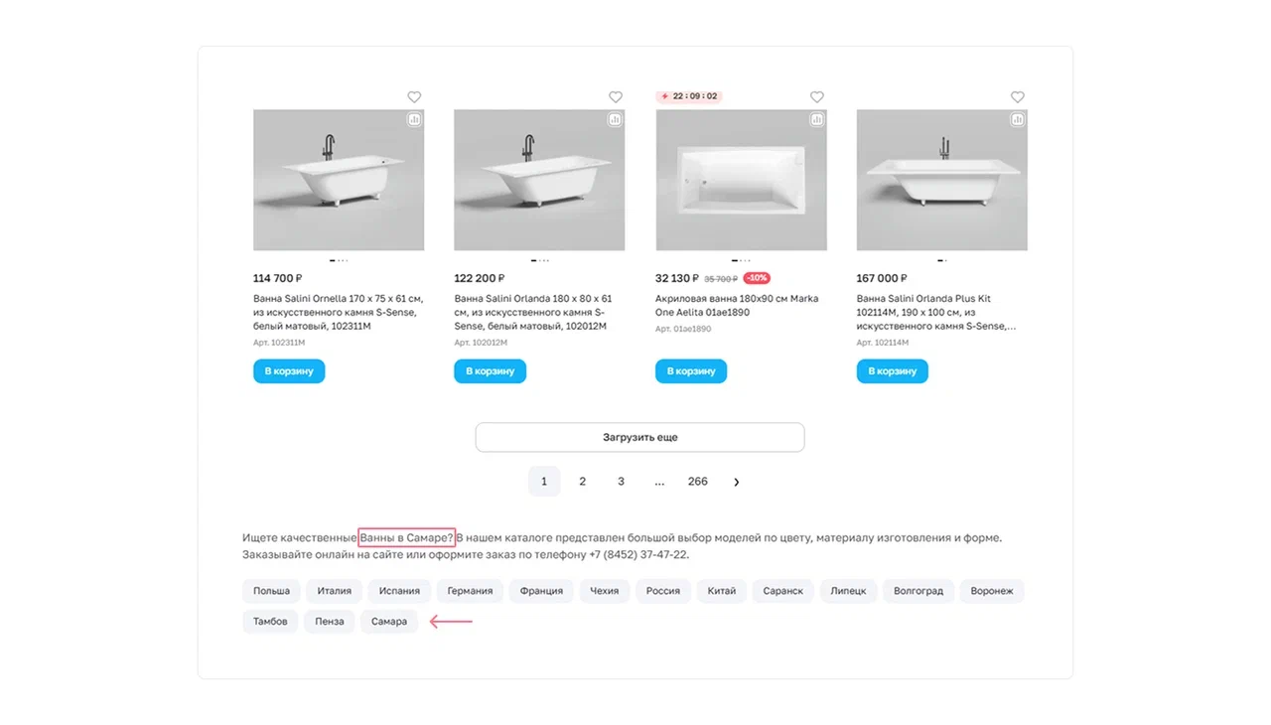Compare the Salini Orlanda Plus Kit bathtub
Image resolution: width=1271 pixels, height=725 pixels.
tap(1018, 120)
